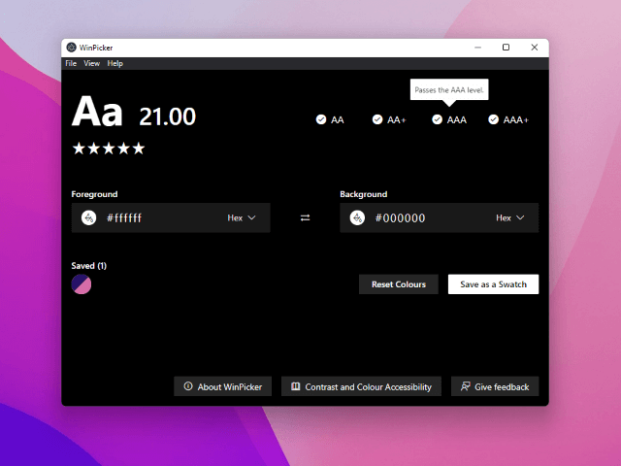
Task: Expand the foreground Hex format dropdown
Action: tap(242, 218)
